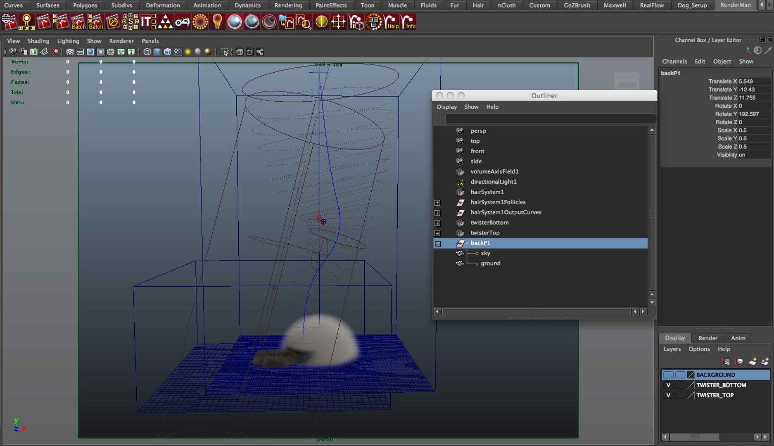
Task: Click color swatch of BACKGROUND layer
Action: coord(691,375)
